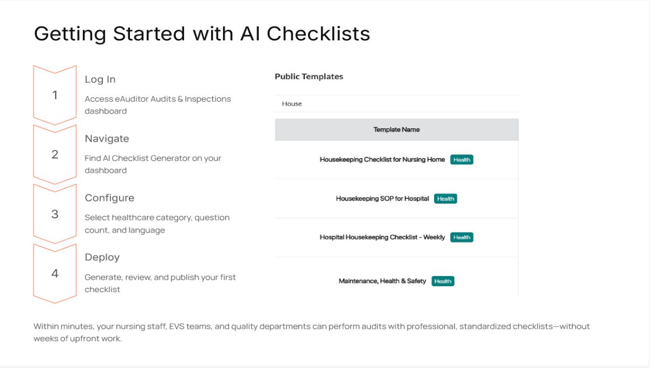
Task: Select the Configure step heading
Action: pyautogui.click(x=109, y=198)
